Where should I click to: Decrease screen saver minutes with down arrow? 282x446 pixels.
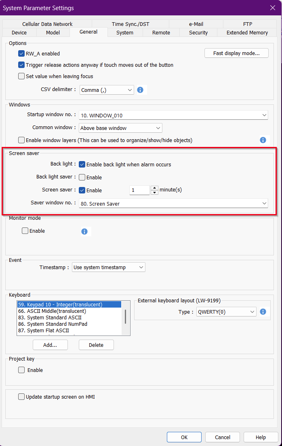154,193
